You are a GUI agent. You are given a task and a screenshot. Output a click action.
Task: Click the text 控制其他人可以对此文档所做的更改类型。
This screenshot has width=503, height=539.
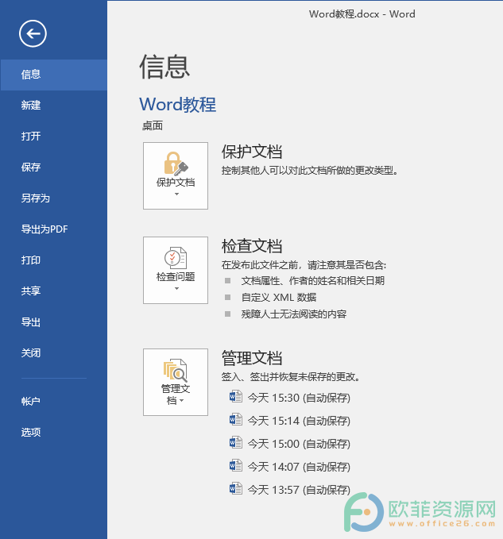(x=310, y=171)
